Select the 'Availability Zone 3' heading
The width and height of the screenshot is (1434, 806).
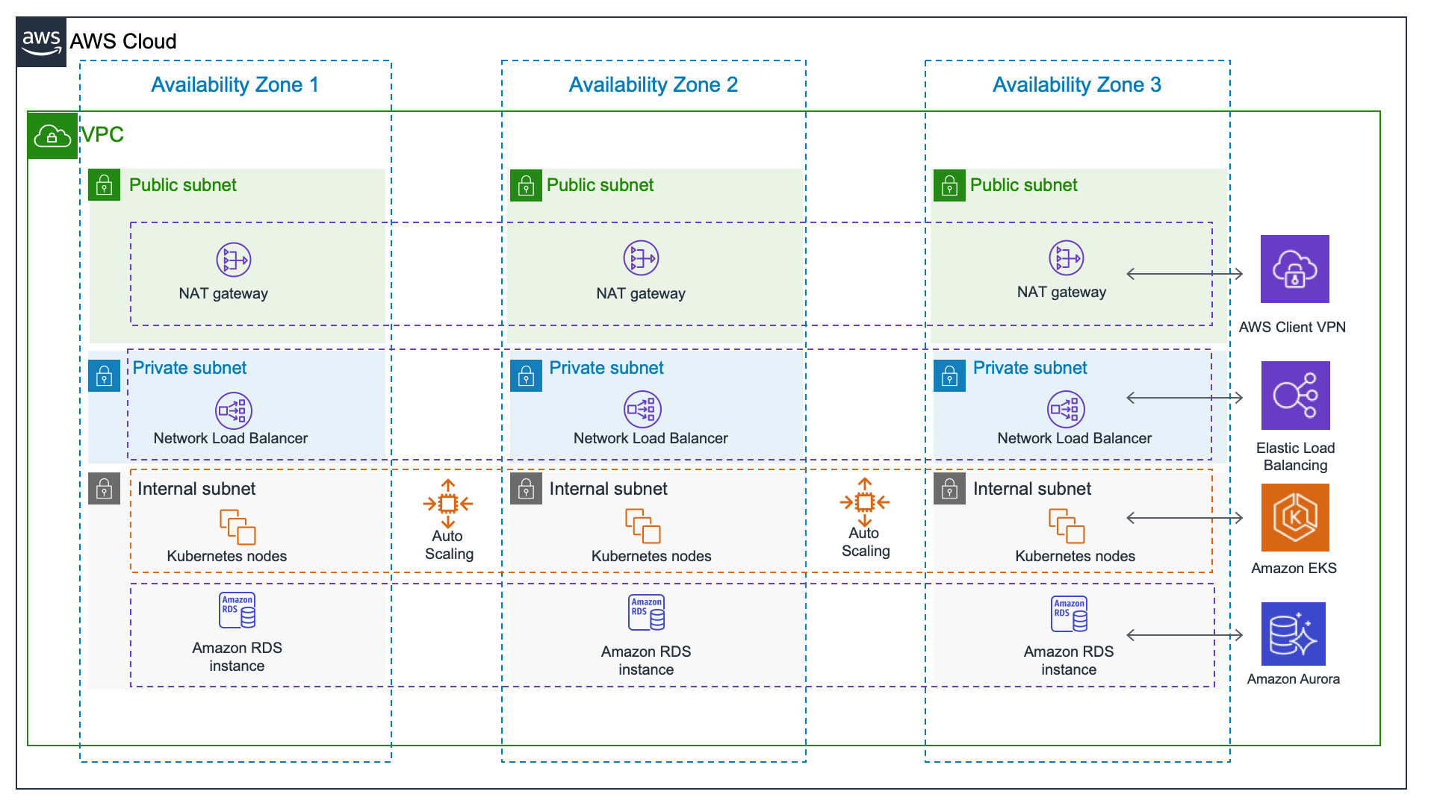pyautogui.click(x=1077, y=85)
